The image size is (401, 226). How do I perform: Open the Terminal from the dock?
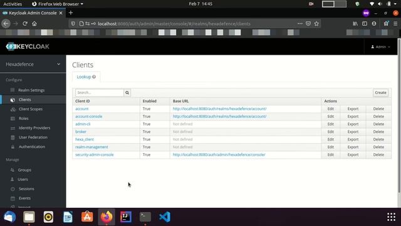[145, 217]
